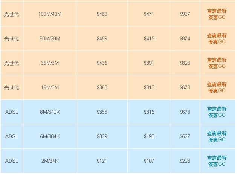The image size is (237, 174).
Task: Click the $826 total price cell
Action: point(185,63)
